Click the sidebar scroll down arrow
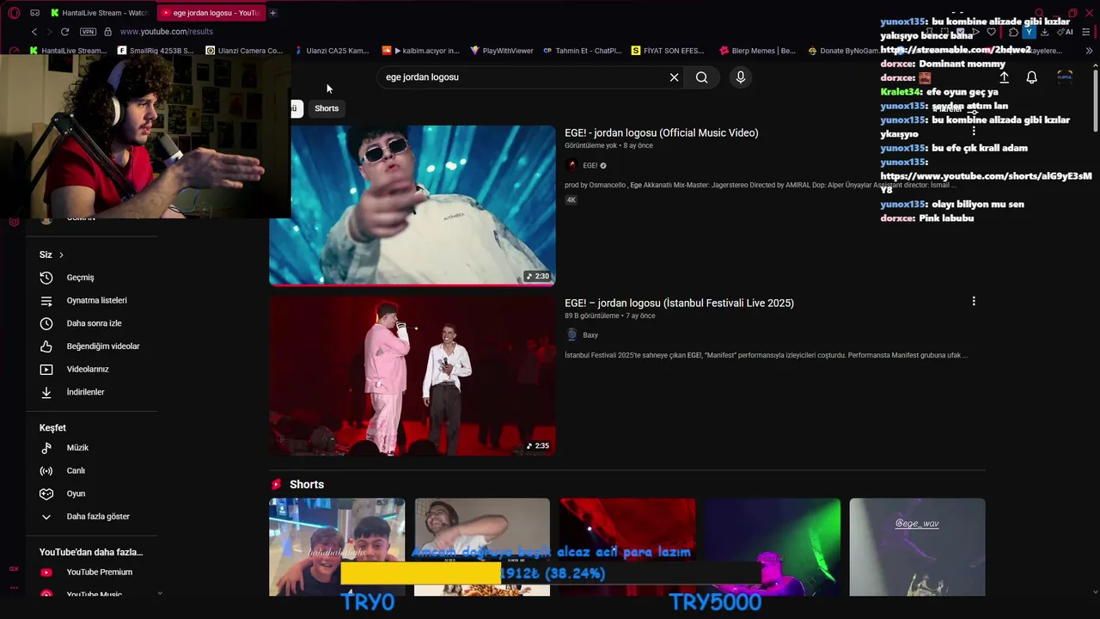Image resolution: width=1100 pixels, height=619 pixels. coord(160,593)
